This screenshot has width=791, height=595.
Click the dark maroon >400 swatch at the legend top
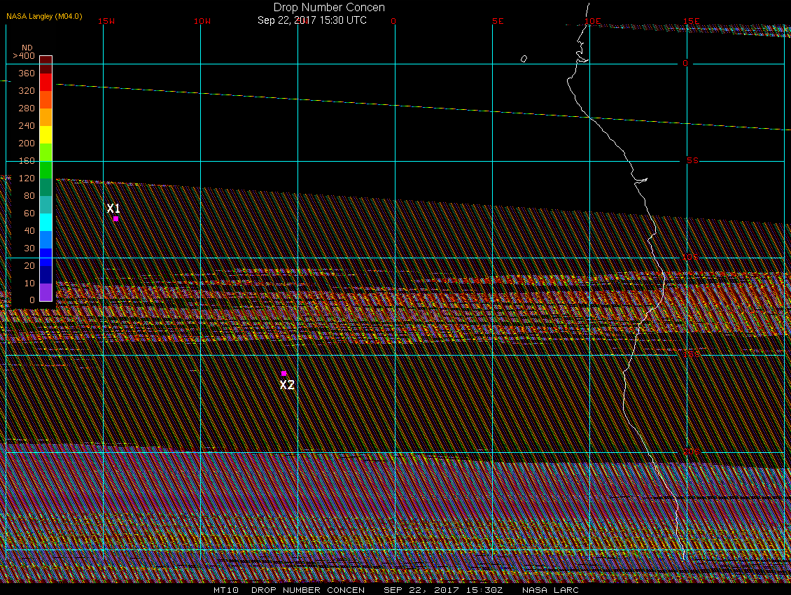click(45, 60)
